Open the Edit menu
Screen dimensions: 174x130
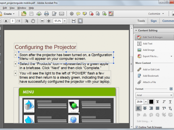[x=5, y=8]
